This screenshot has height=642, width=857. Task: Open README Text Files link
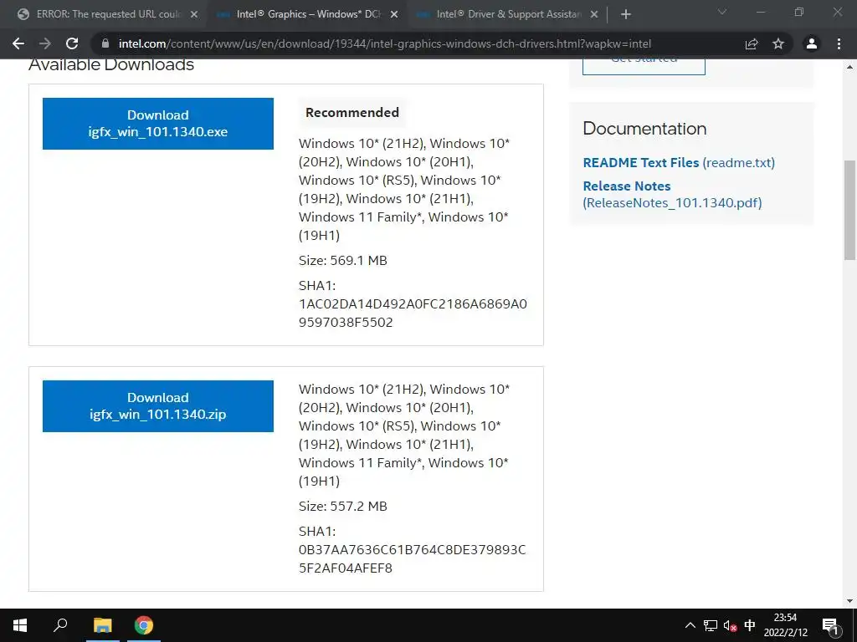pos(678,163)
